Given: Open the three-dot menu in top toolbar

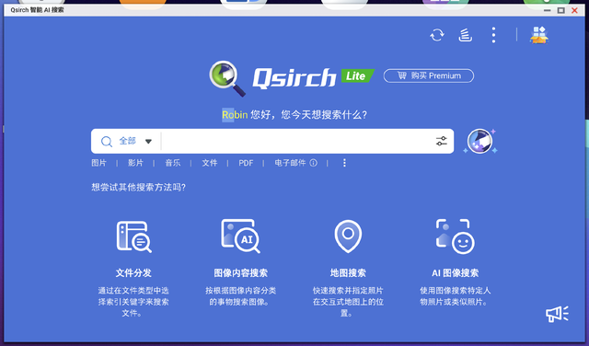Looking at the screenshot, I should pos(493,35).
